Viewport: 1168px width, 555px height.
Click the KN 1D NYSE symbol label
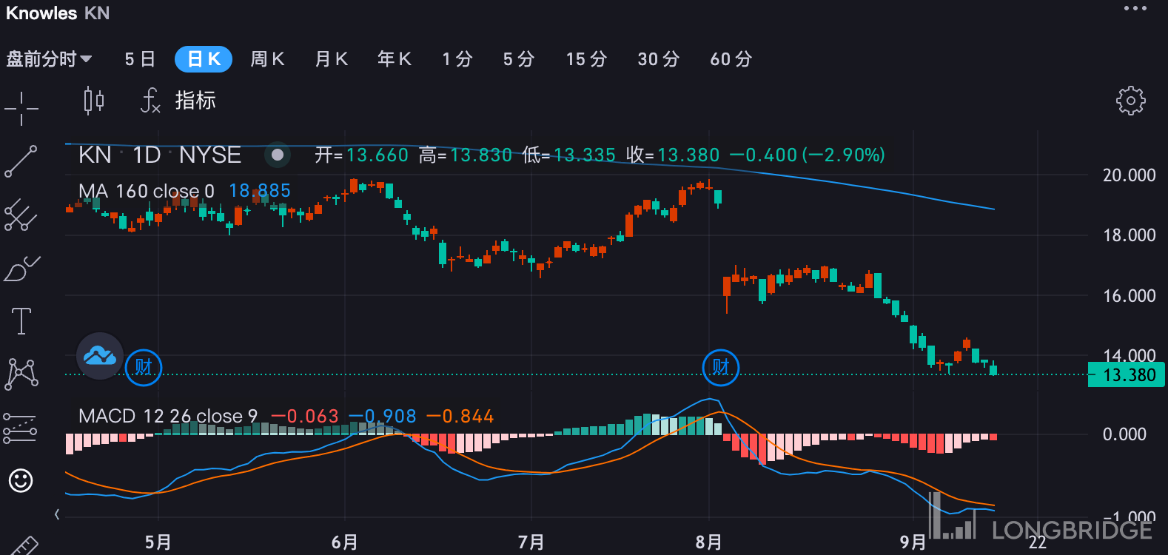click(160, 155)
